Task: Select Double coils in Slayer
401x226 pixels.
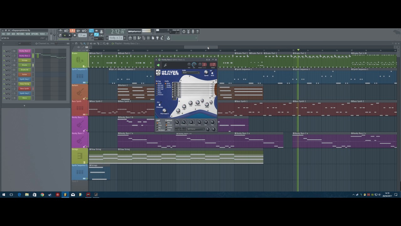Action: click(x=168, y=87)
